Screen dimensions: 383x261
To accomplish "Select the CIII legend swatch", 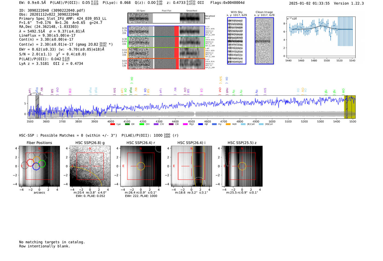I will pyautogui.click(x=171, y=124).
